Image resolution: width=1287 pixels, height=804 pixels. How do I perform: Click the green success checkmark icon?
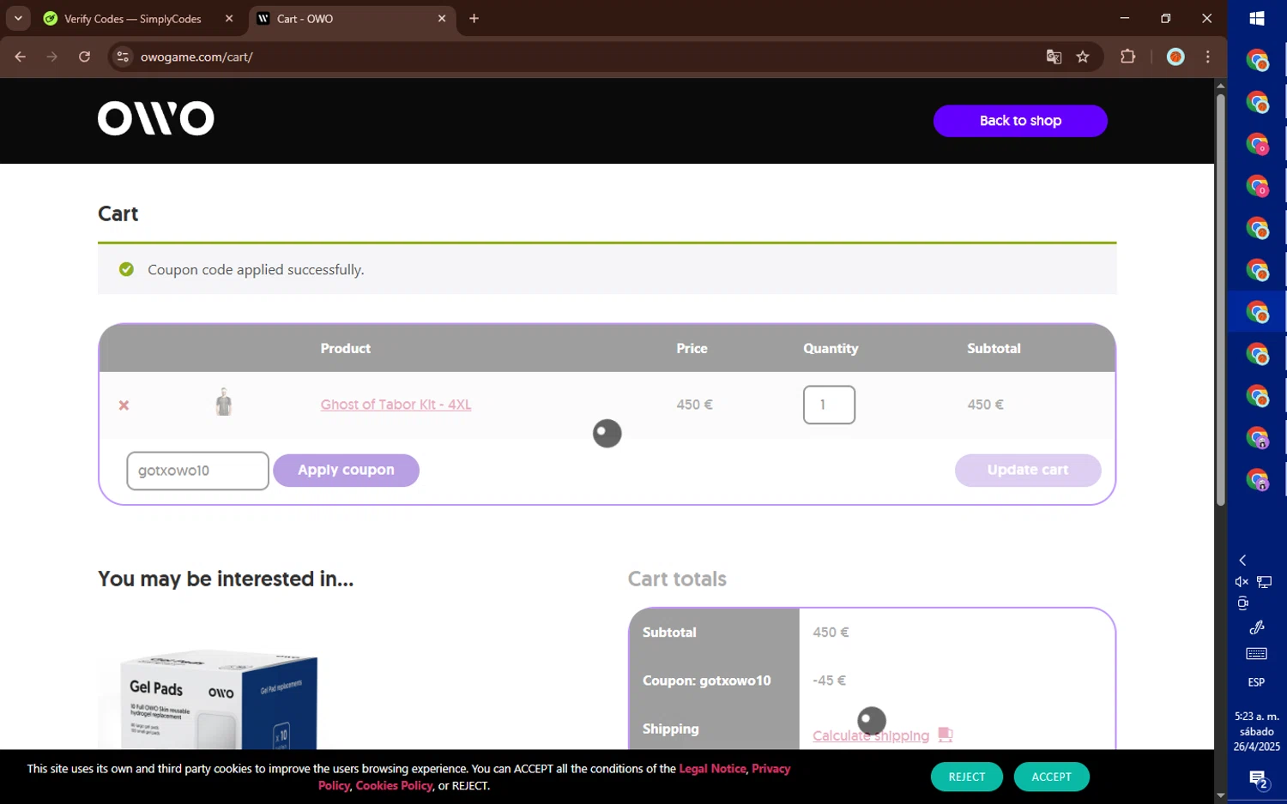[126, 269]
